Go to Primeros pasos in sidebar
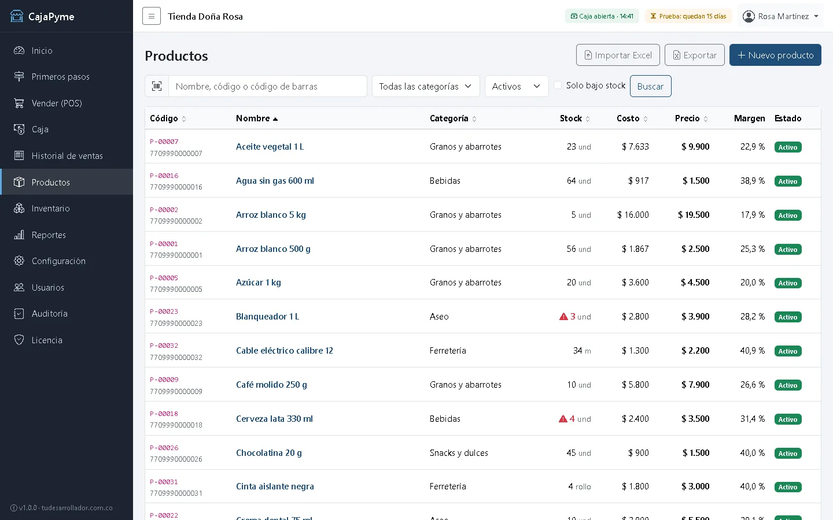833x520 pixels. [67, 77]
